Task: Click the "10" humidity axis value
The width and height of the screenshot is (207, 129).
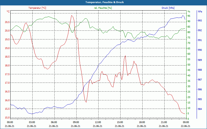Action: [x=189, y=108]
